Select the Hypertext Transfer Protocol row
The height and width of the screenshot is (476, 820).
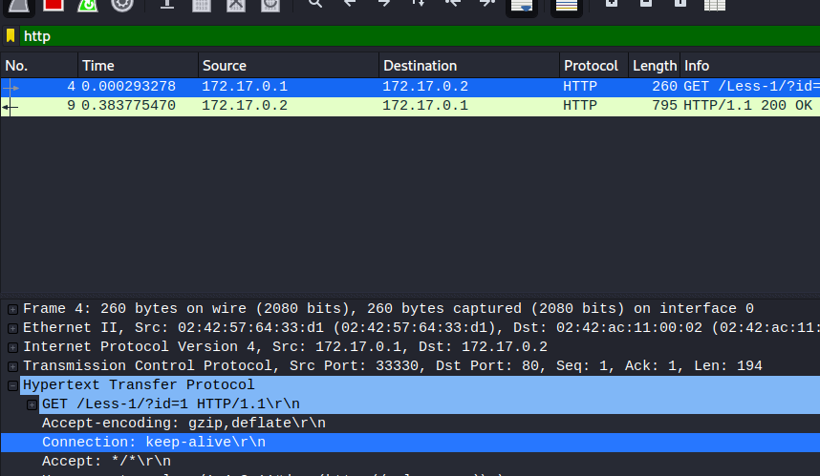(420, 385)
